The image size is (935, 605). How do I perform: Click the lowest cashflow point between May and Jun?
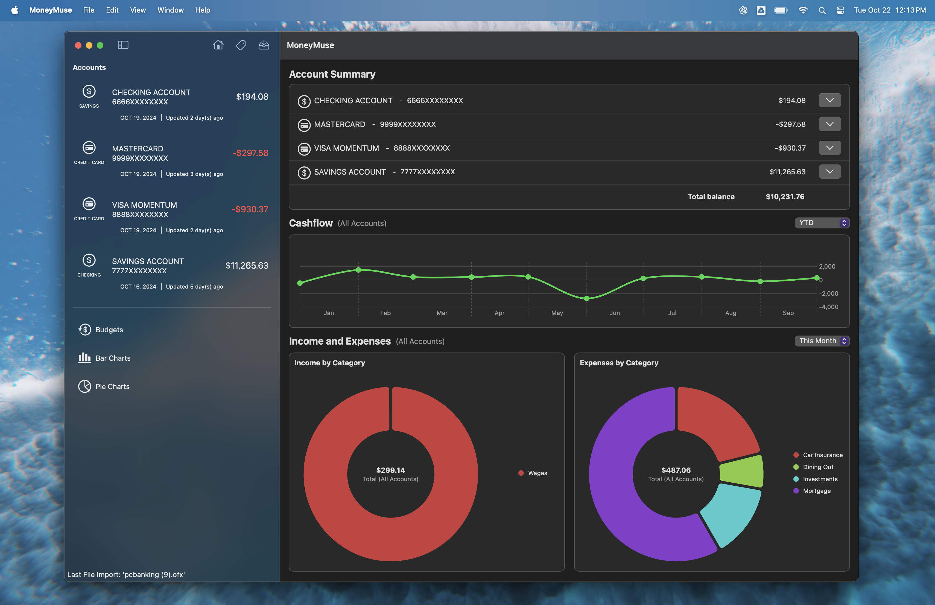click(586, 298)
